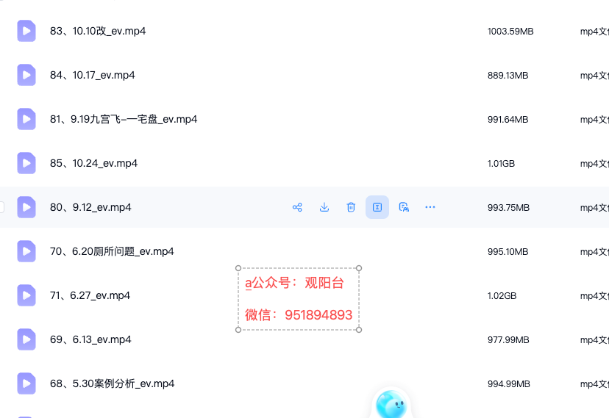609x418 pixels.
Task: Open file 81、9.19九宫飞一宅盘_ev.mp4
Action: point(124,120)
